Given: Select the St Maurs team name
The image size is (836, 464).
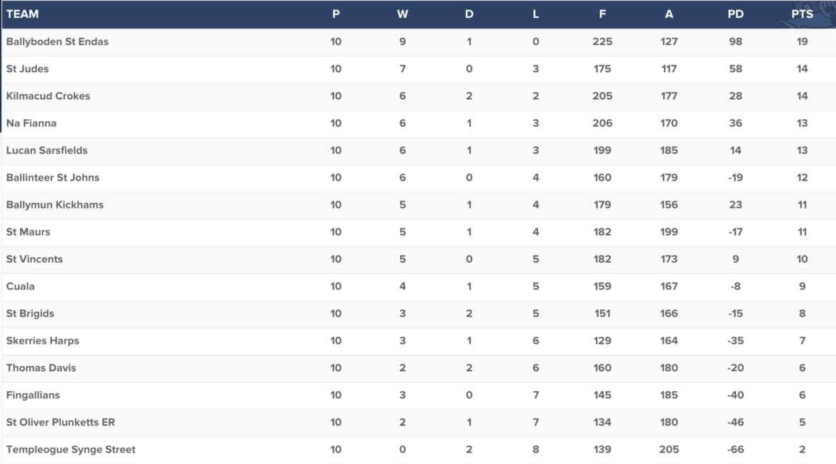Looking at the screenshot, I should pos(28,232).
